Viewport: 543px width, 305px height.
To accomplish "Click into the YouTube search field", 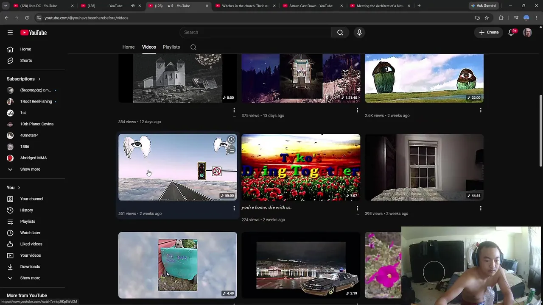I will [x=256, y=32].
